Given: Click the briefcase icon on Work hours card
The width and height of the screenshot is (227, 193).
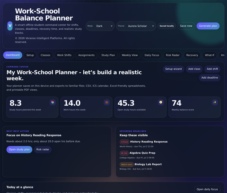Looking at the screenshot, I should click(x=107, y=102).
